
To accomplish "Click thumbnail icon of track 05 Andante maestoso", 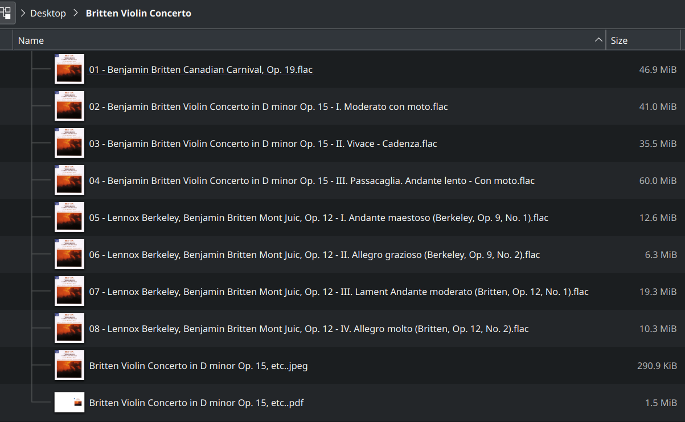I will [69, 217].
